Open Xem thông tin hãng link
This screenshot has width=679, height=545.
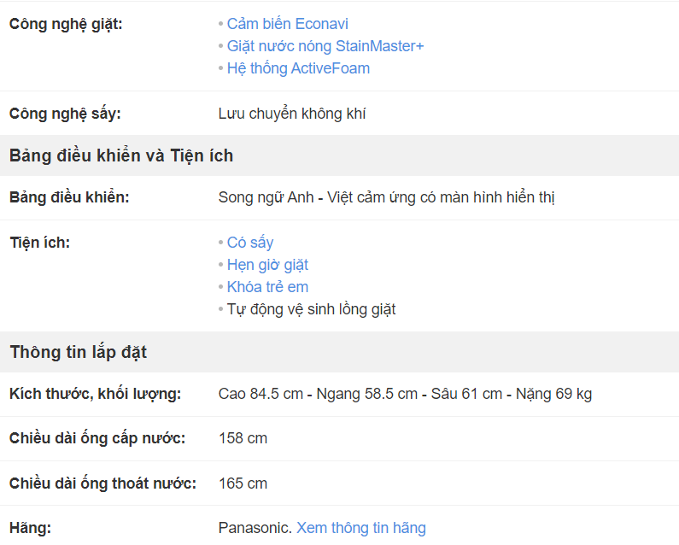[361, 528]
